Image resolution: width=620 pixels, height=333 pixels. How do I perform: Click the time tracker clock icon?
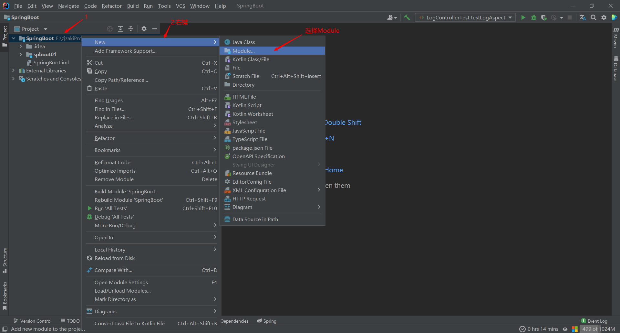(x=522, y=329)
